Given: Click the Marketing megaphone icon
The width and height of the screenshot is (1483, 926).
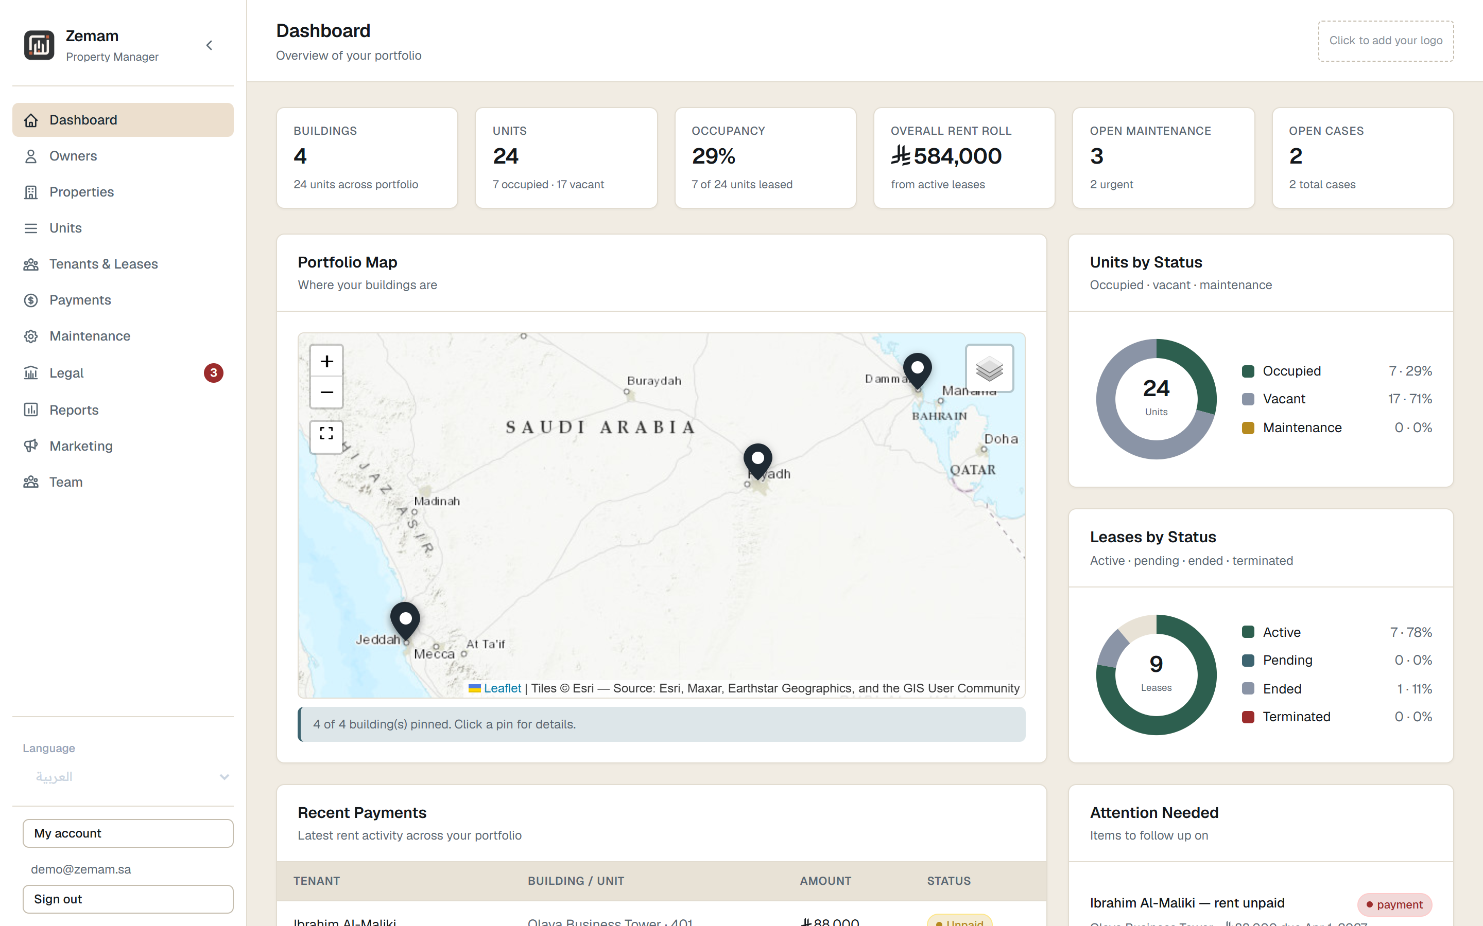Looking at the screenshot, I should coord(31,446).
